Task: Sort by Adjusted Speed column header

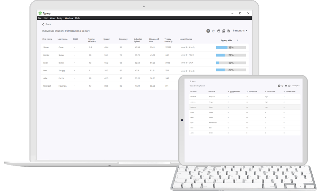Action: point(138,40)
